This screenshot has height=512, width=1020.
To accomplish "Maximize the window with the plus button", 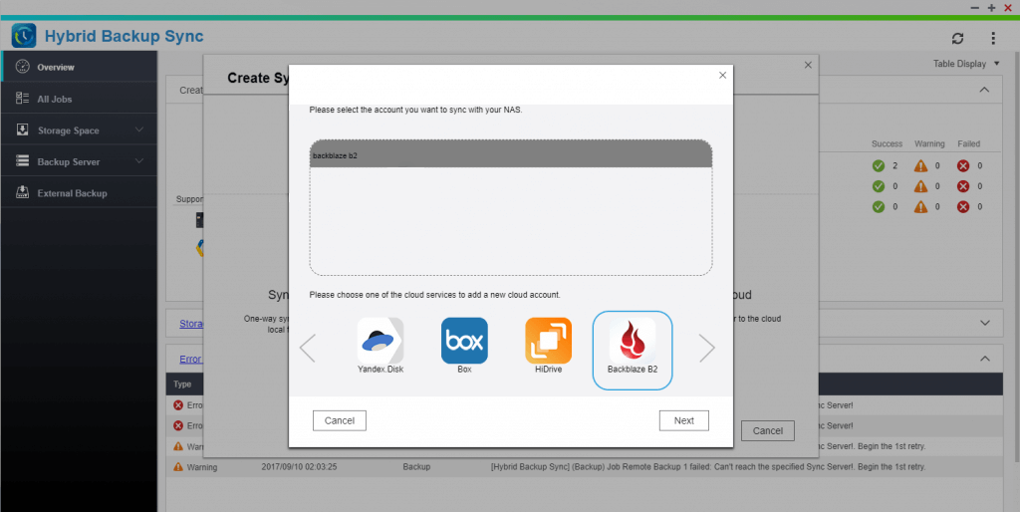I will coord(991,8).
